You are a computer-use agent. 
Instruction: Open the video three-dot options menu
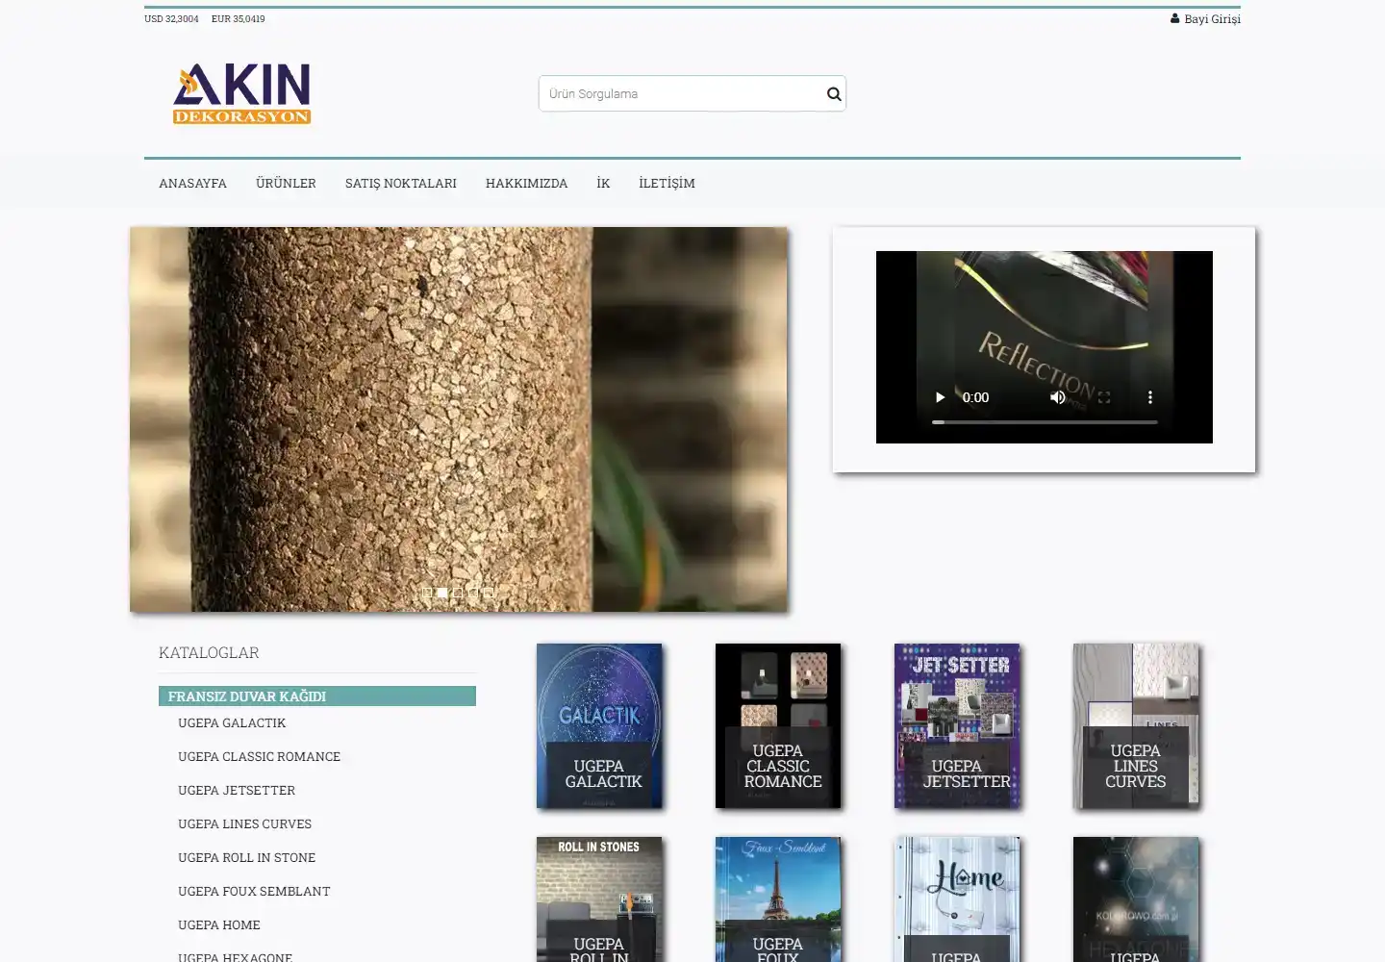[1149, 397]
